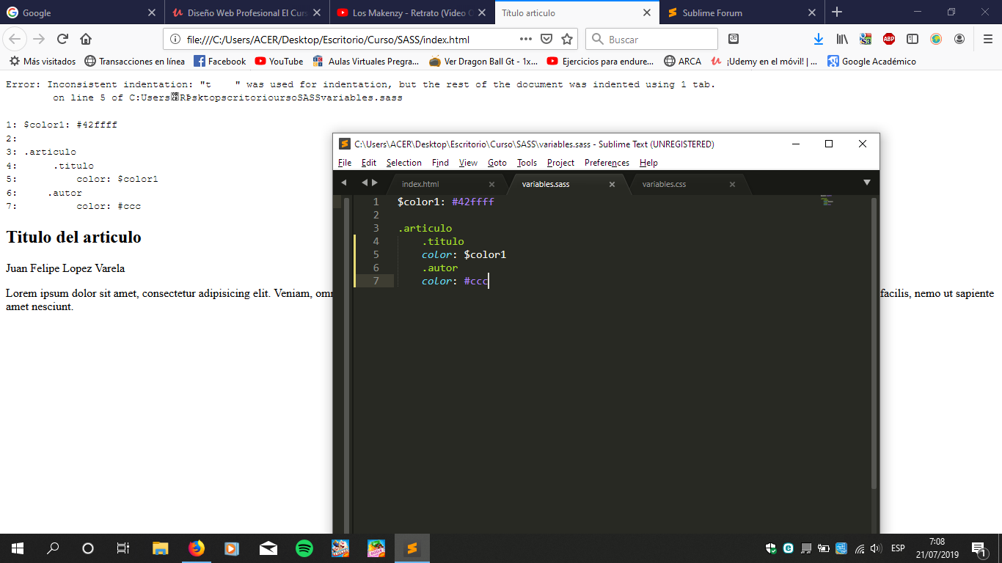Viewport: 1002px width, 563px height.
Task: Bookmark this page with the star icon
Action: [x=566, y=40]
